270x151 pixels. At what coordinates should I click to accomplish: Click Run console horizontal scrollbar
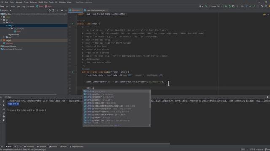(x=89, y=144)
